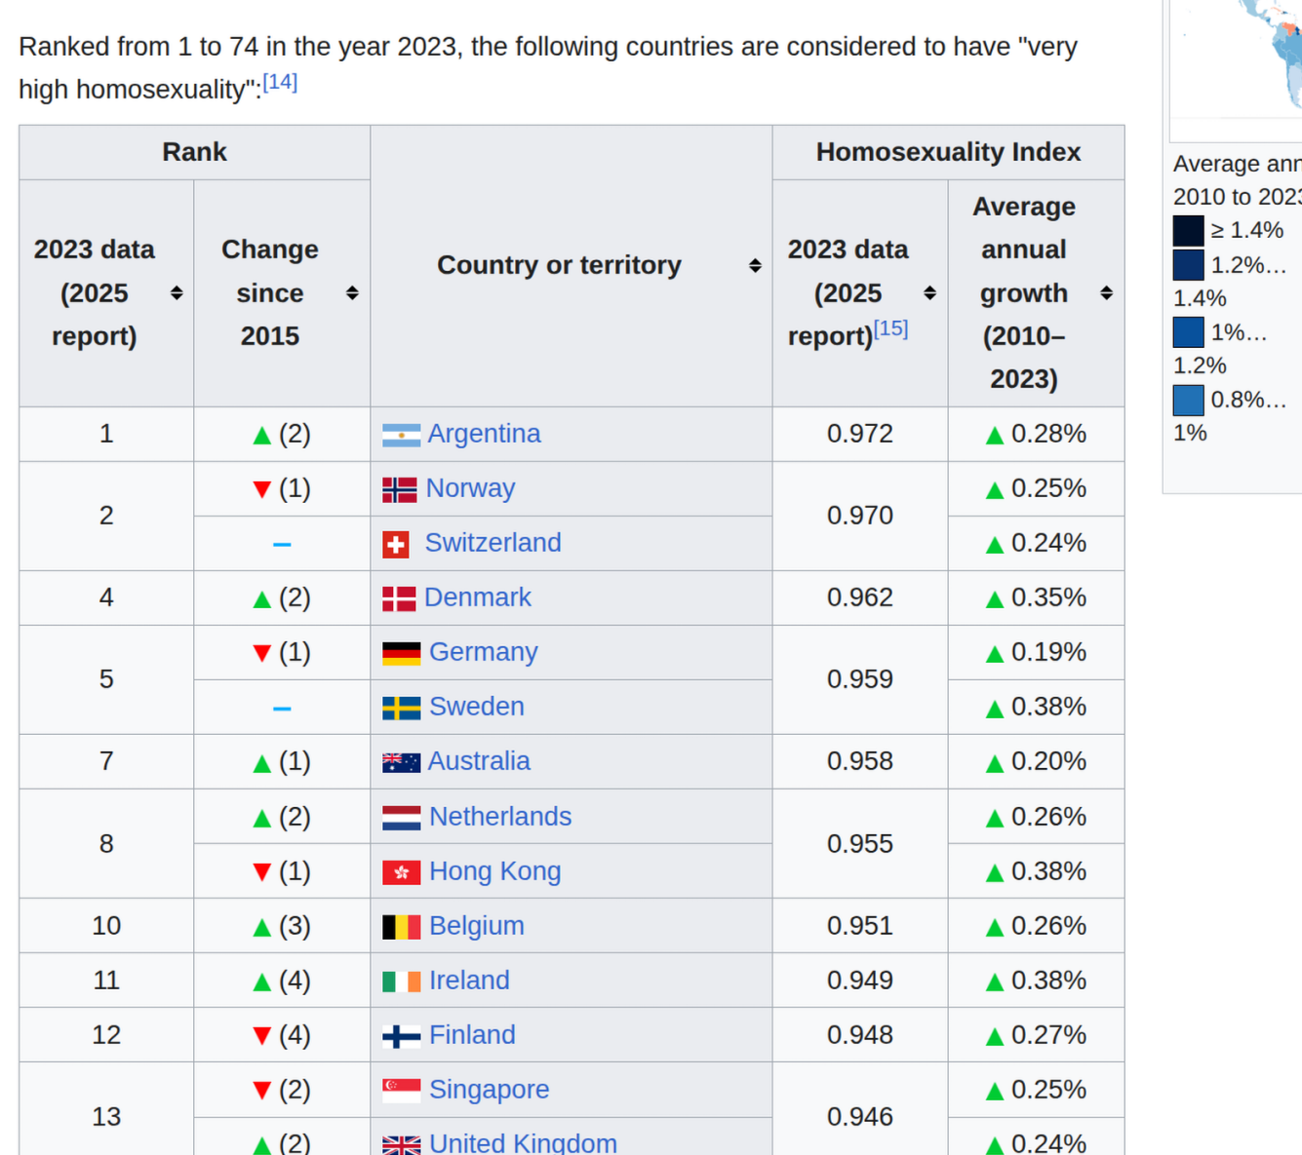
Task: Click Ireland's rank change value (4)
Action: (x=295, y=981)
